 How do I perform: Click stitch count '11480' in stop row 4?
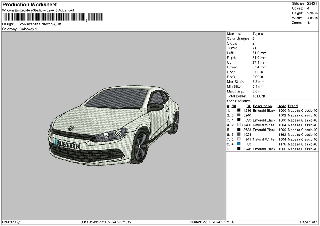pos(246,125)
